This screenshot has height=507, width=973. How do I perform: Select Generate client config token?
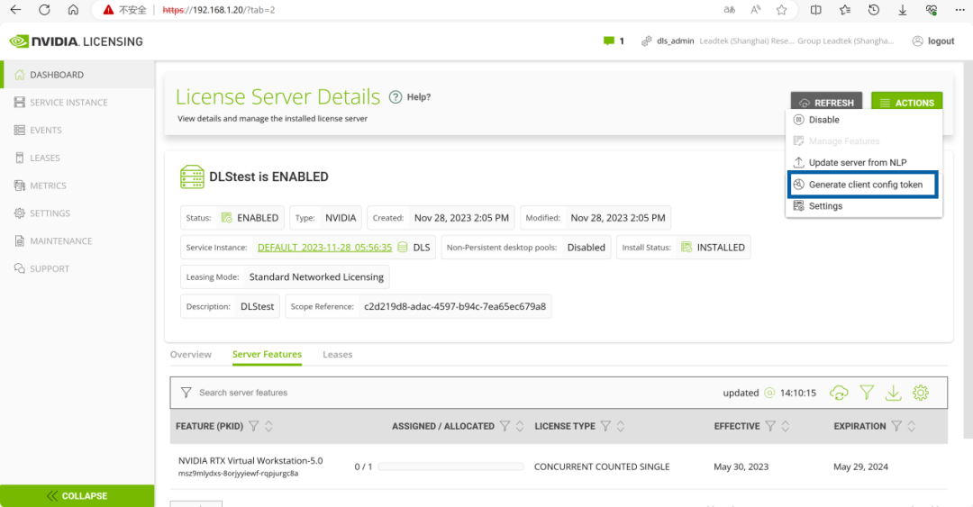point(863,185)
